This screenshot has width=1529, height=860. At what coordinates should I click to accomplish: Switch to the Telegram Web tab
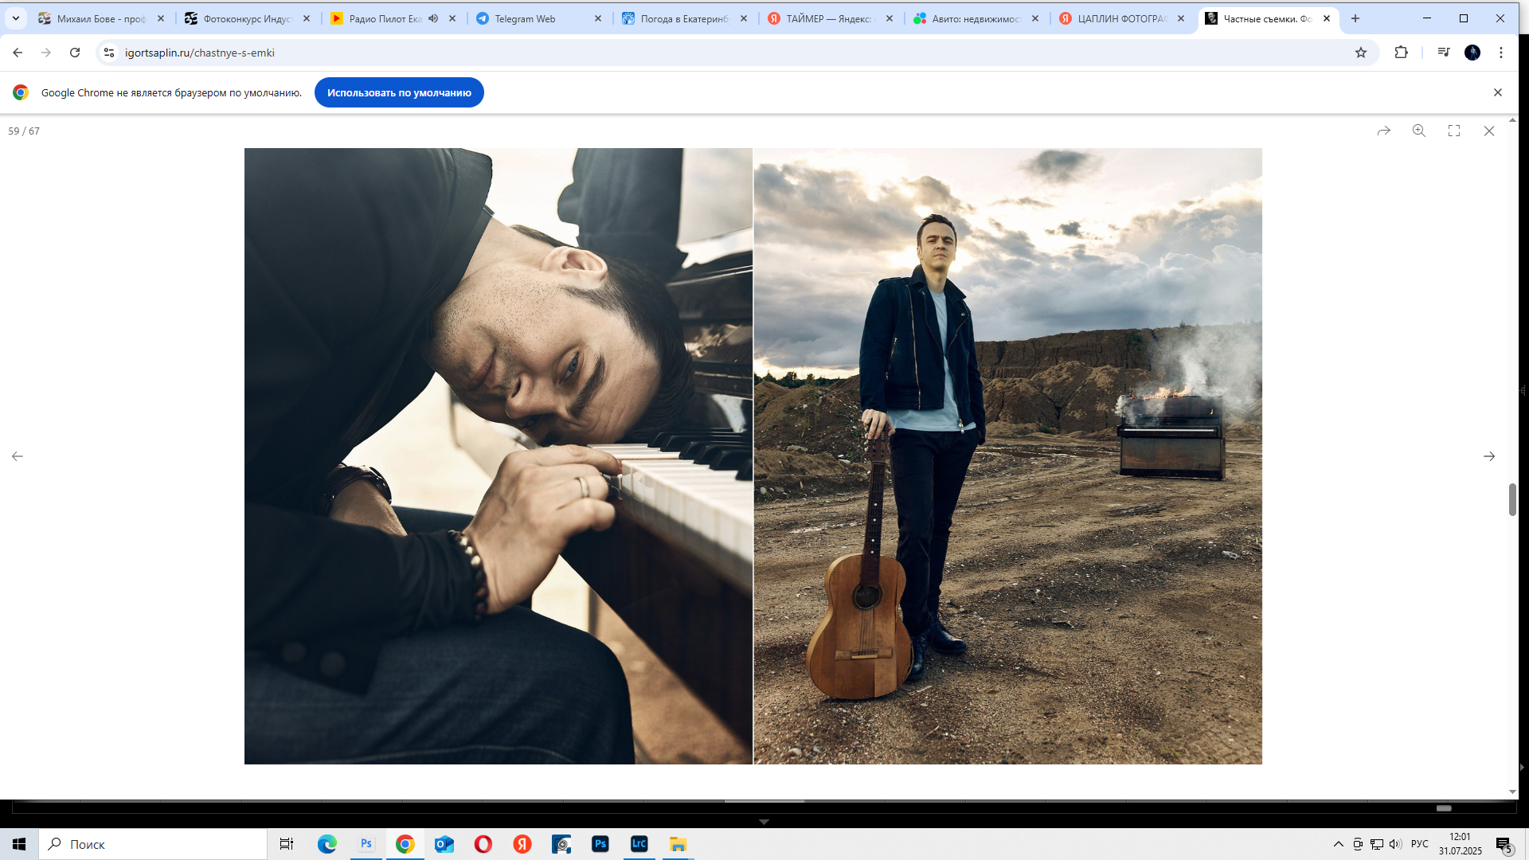point(526,18)
